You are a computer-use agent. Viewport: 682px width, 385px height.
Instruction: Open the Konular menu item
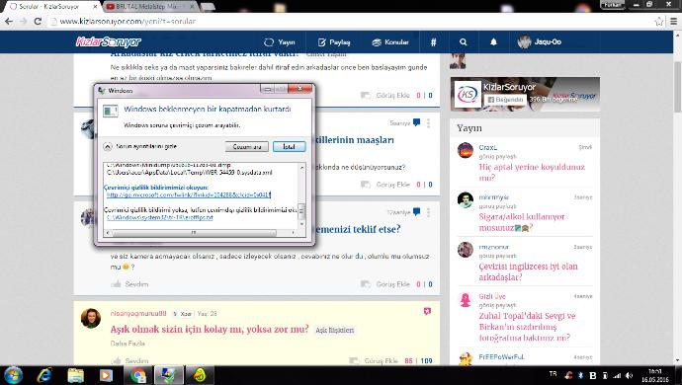pos(390,42)
